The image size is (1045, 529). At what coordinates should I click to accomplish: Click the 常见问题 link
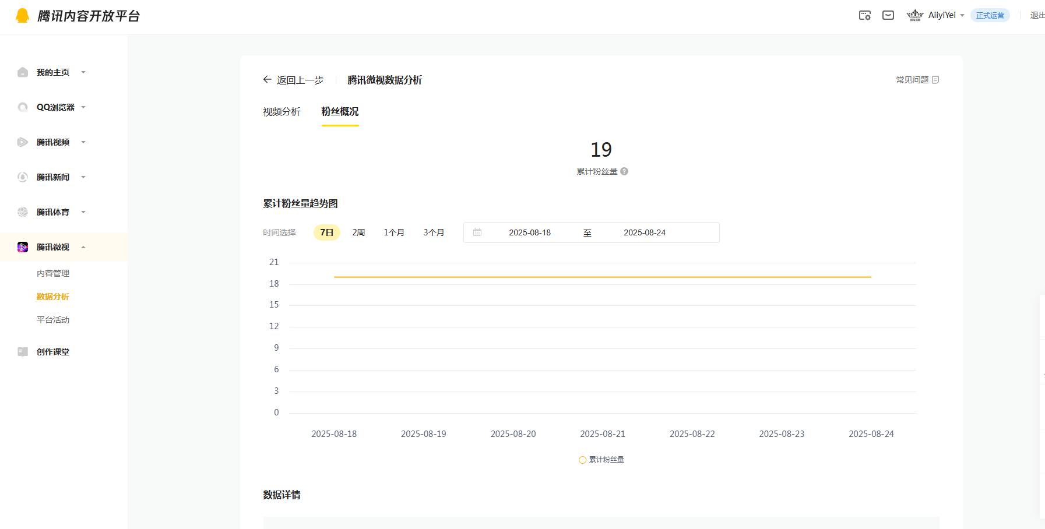click(x=912, y=80)
